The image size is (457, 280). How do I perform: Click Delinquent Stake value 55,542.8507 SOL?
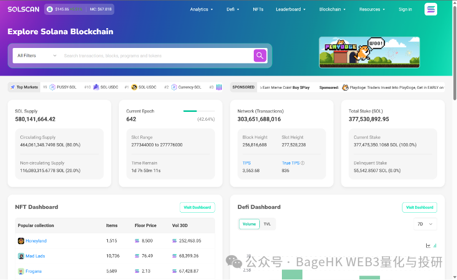coord(377,171)
